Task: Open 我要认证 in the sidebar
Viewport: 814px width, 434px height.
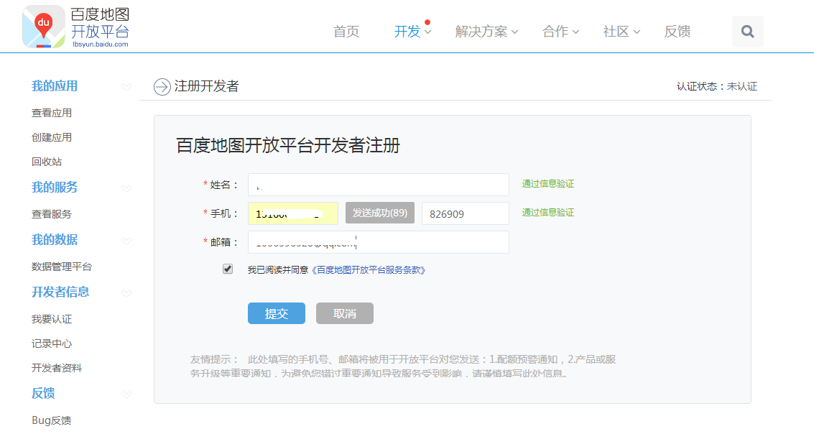Action: point(52,319)
